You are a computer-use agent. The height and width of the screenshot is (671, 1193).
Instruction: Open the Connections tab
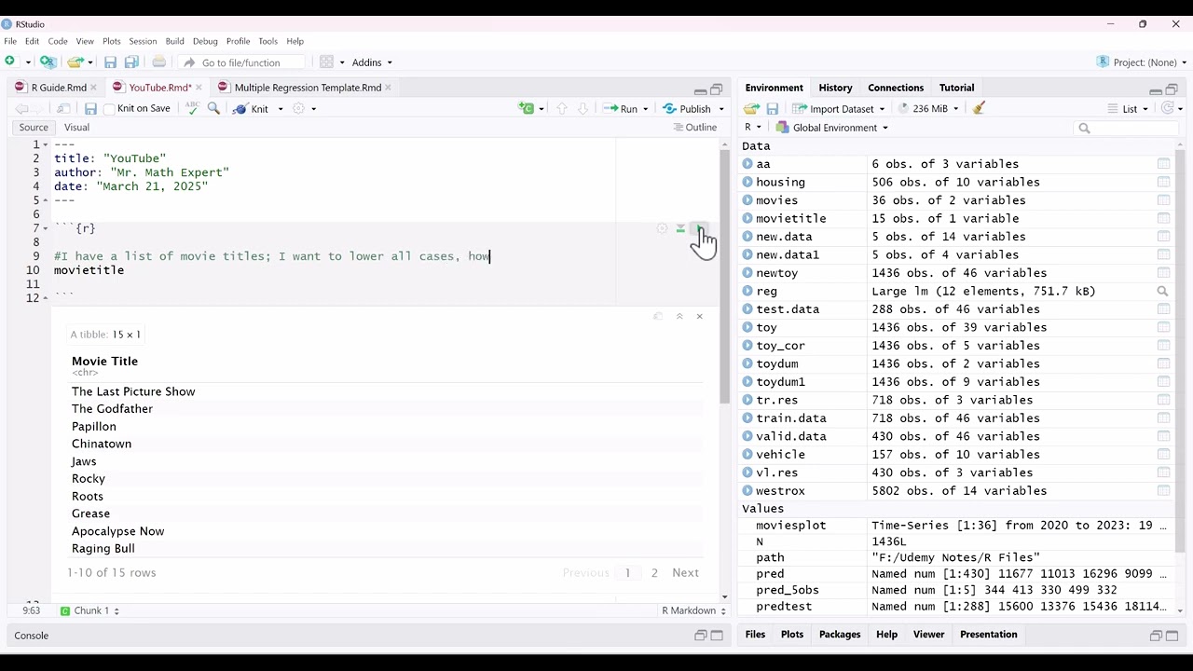(896, 88)
